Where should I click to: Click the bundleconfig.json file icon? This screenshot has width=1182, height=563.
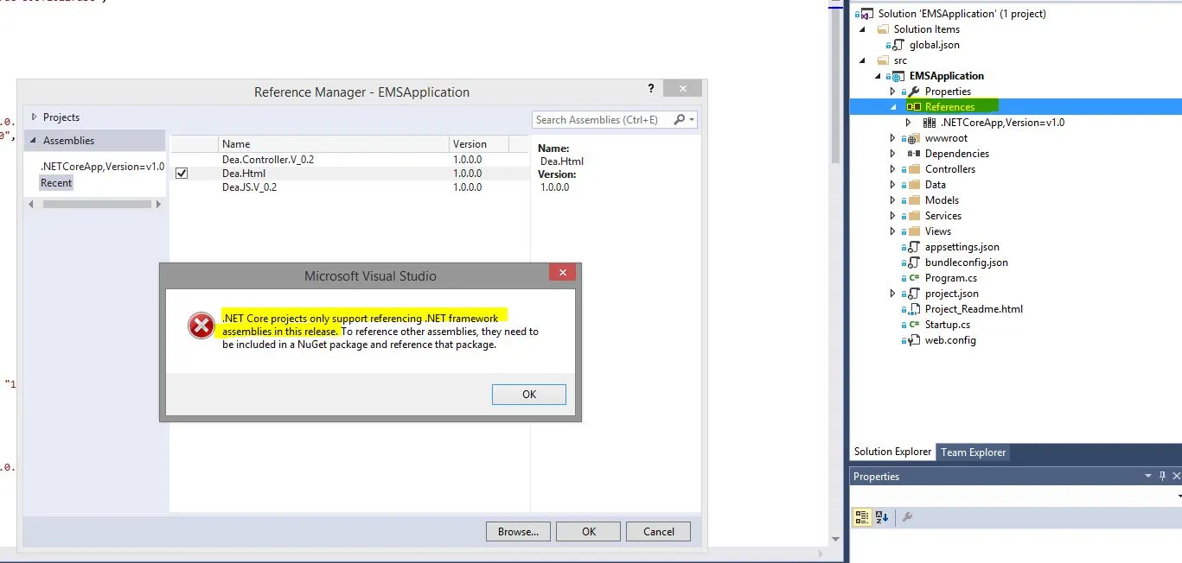click(x=914, y=263)
